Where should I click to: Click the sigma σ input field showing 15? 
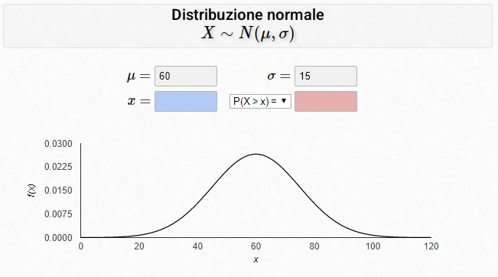point(326,76)
